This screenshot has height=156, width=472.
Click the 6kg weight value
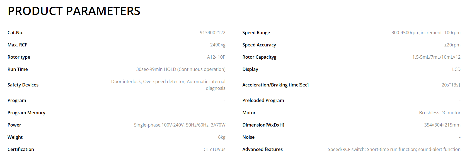[x=222, y=137]
